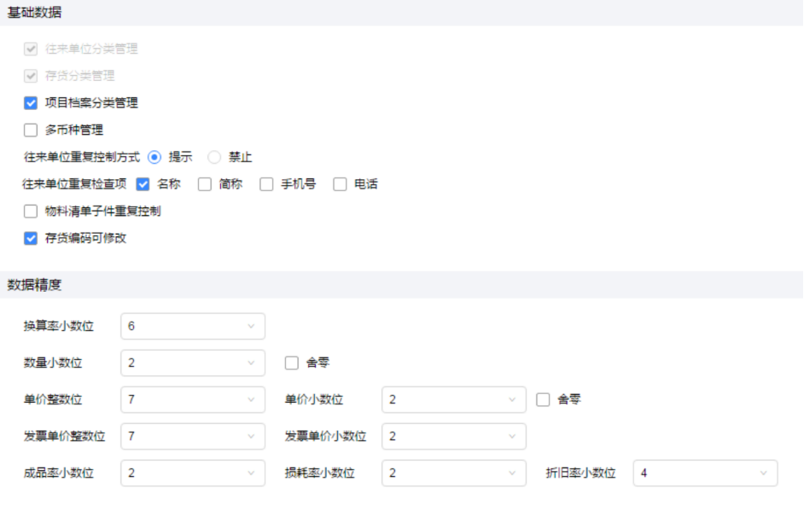804x511 pixels.
Task: Open the 数量小数位 dropdown
Action: pyautogui.click(x=193, y=363)
